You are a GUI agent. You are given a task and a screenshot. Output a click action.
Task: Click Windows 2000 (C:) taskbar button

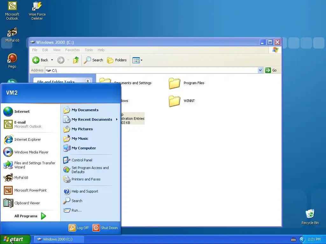(59, 240)
